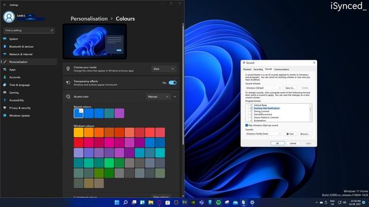Click the Test sound play button
The image size is (369, 207).
pos(290,134)
